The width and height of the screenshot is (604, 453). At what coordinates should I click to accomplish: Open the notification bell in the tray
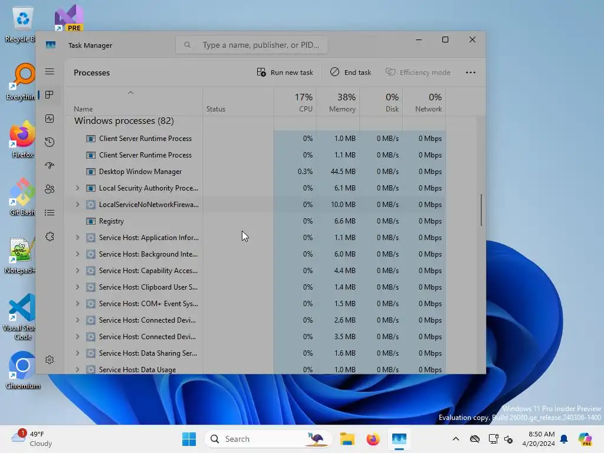click(564, 439)
